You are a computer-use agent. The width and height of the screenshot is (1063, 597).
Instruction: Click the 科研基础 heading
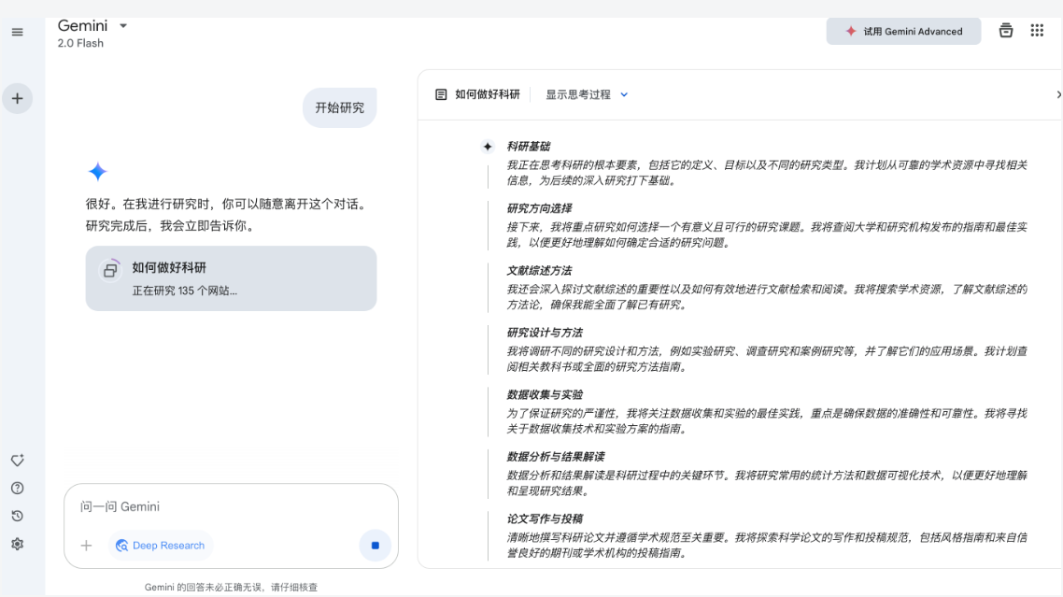click(529, 147)
